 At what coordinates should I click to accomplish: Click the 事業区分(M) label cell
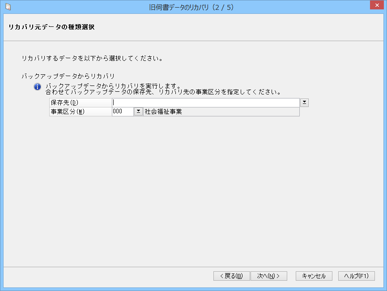(x=81, y=111)
